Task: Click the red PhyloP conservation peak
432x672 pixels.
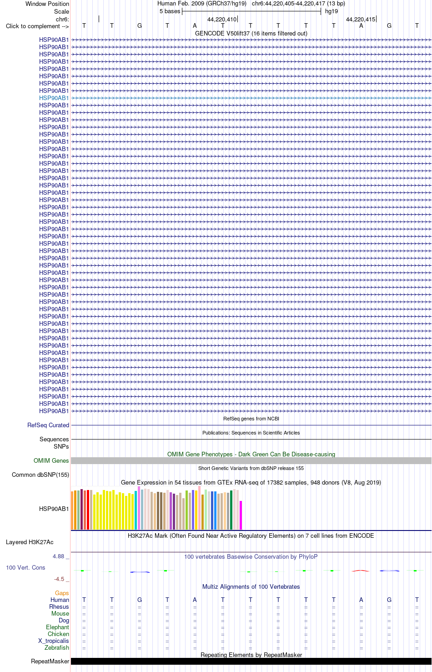Action: [361, 570]
